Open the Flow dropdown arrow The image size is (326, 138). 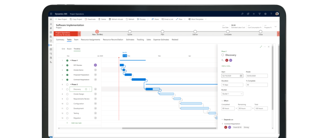tap(185, 19)
